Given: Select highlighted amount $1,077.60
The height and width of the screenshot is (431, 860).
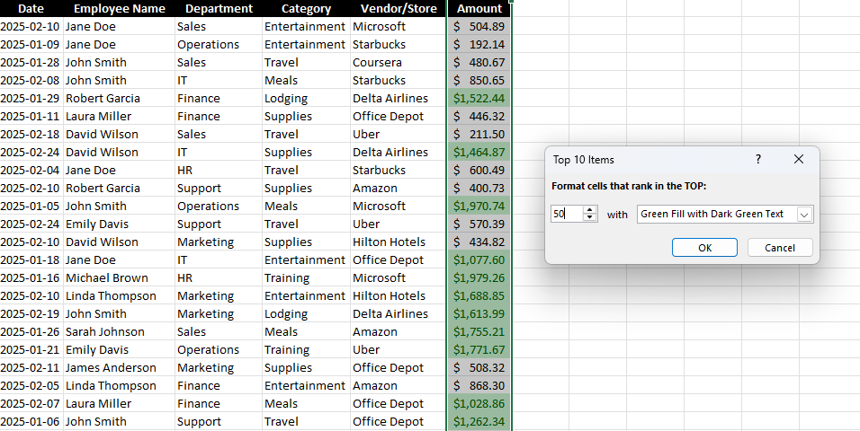Looking at the screenshot, I should pos(479,260).
